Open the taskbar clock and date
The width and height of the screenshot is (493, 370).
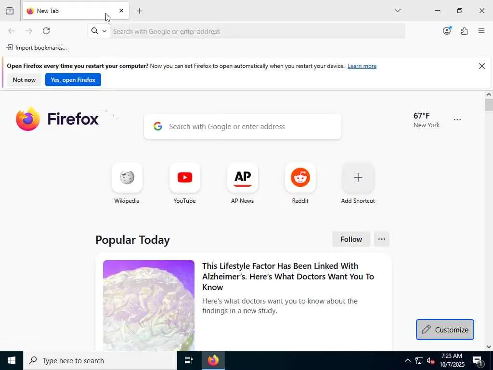coord(452,360)
